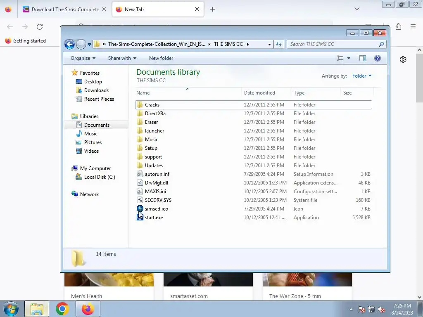
Task: Select the SECDRV.SYS file icon
Action: pyautogui.click(x=140, y=200)
